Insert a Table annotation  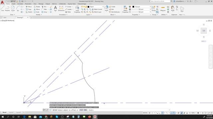(x=68, y=12)
